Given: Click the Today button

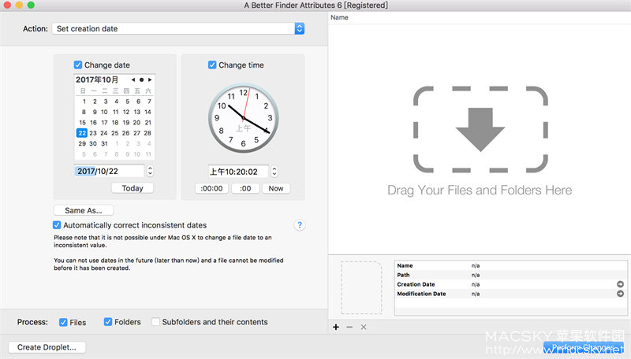Looking at the screenshot, I should [x=133, y=188].
